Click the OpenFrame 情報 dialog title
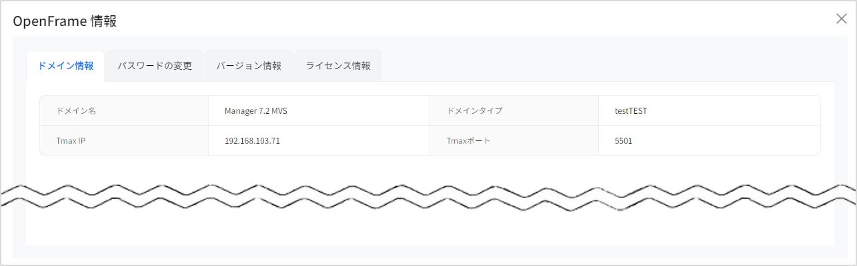This screenshot has width=857, height=266. pos(65,21)
